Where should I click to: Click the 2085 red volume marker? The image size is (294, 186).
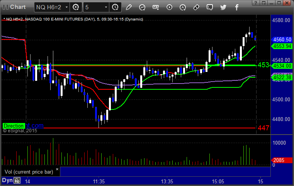point(282,160)
